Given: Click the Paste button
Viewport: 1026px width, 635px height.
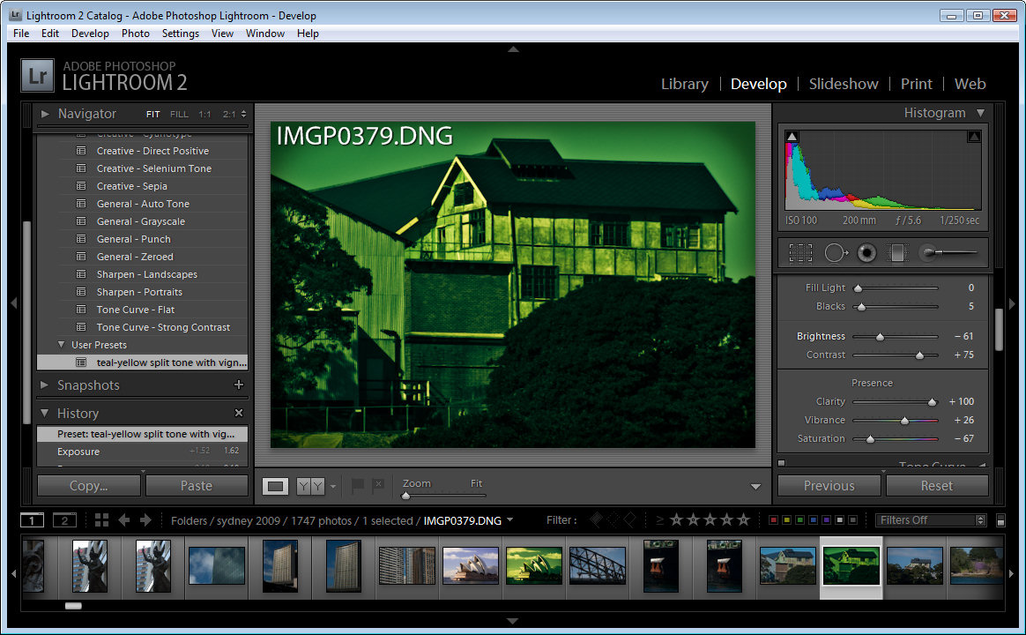Looking at the screenshot, I should [197, 486].
